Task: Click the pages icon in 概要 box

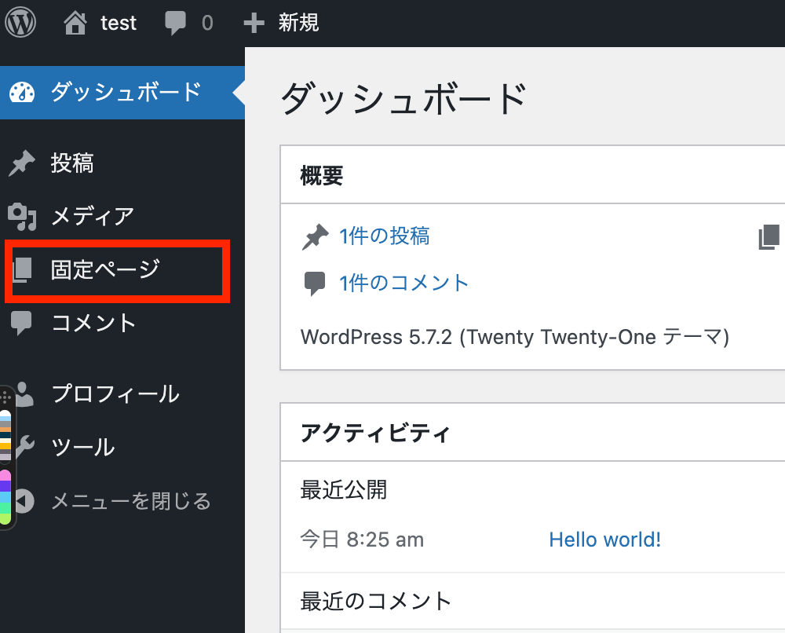Action: click(769, 237)
